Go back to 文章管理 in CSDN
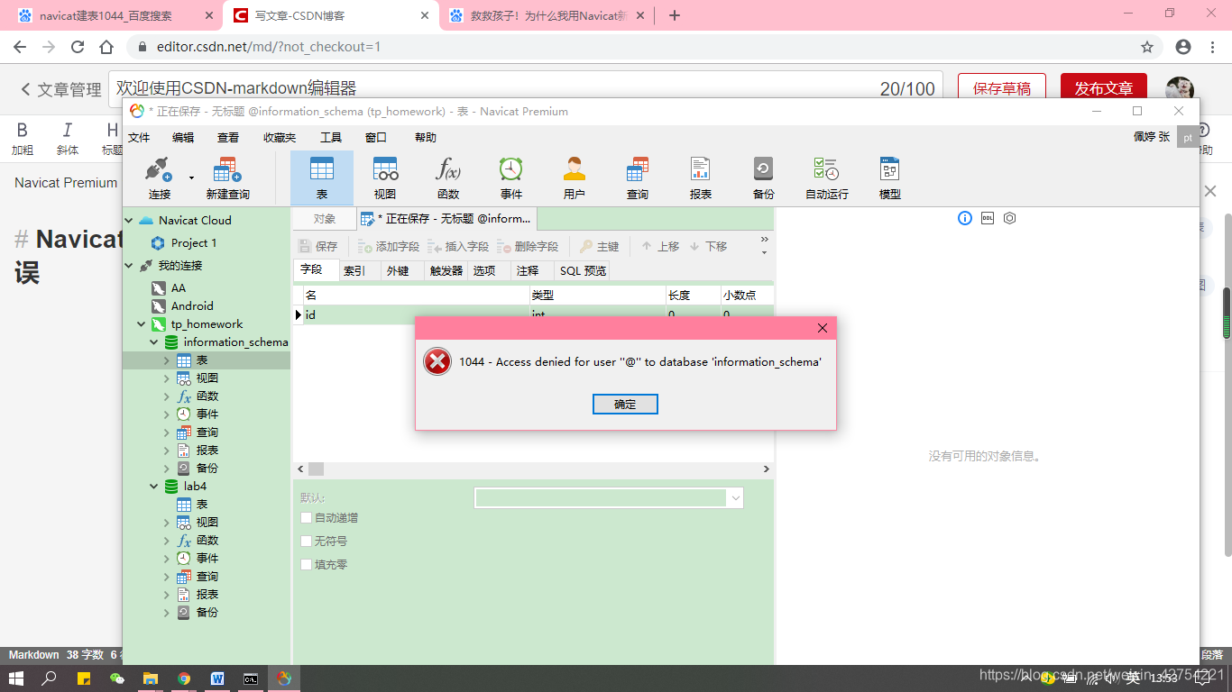 click(61, 89)
